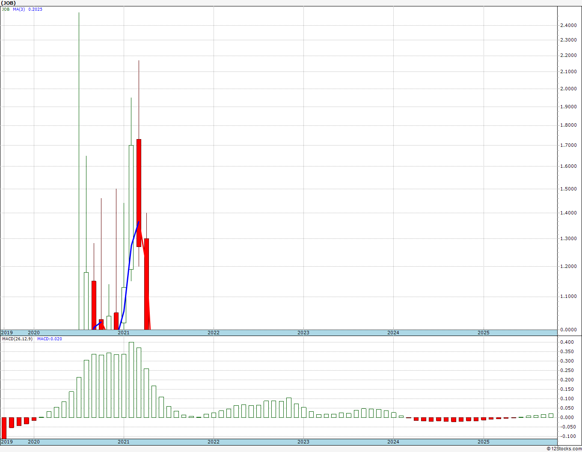The height and width of the screenshot is (452, 582).
Task: Click 2019 on the MACD panel time axis
Action: (x=7, y=442)
